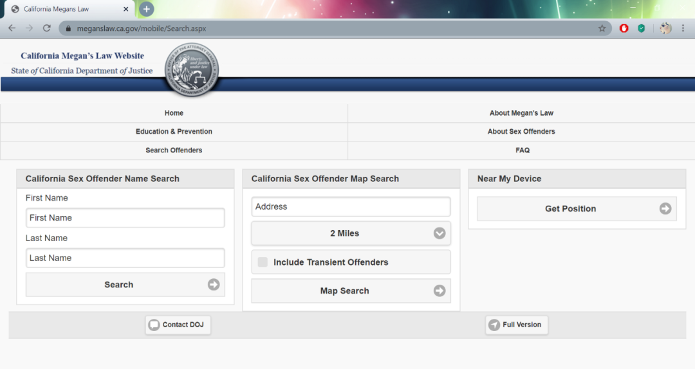Go back to the previous page

pyautogui.click(x=12, y=28)
